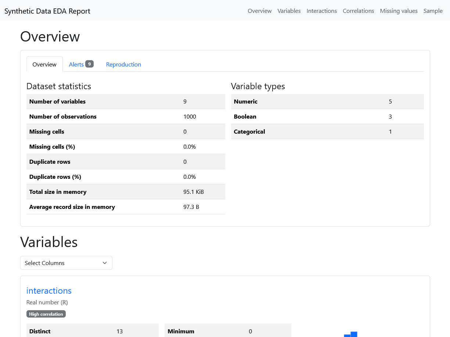Click the Synthetic Data EDA Report title
Image resolution: width=450 pixels, height=337 pixels.
[x=47, y=11]
